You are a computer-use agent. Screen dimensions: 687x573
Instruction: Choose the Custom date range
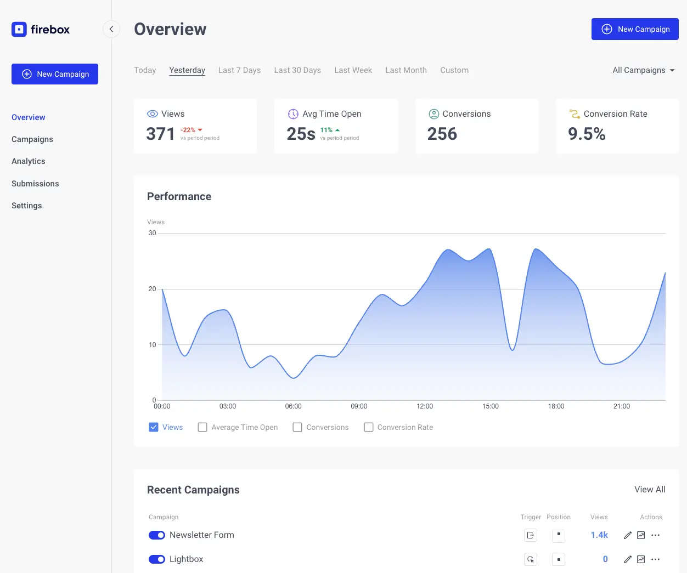[454, 70]
